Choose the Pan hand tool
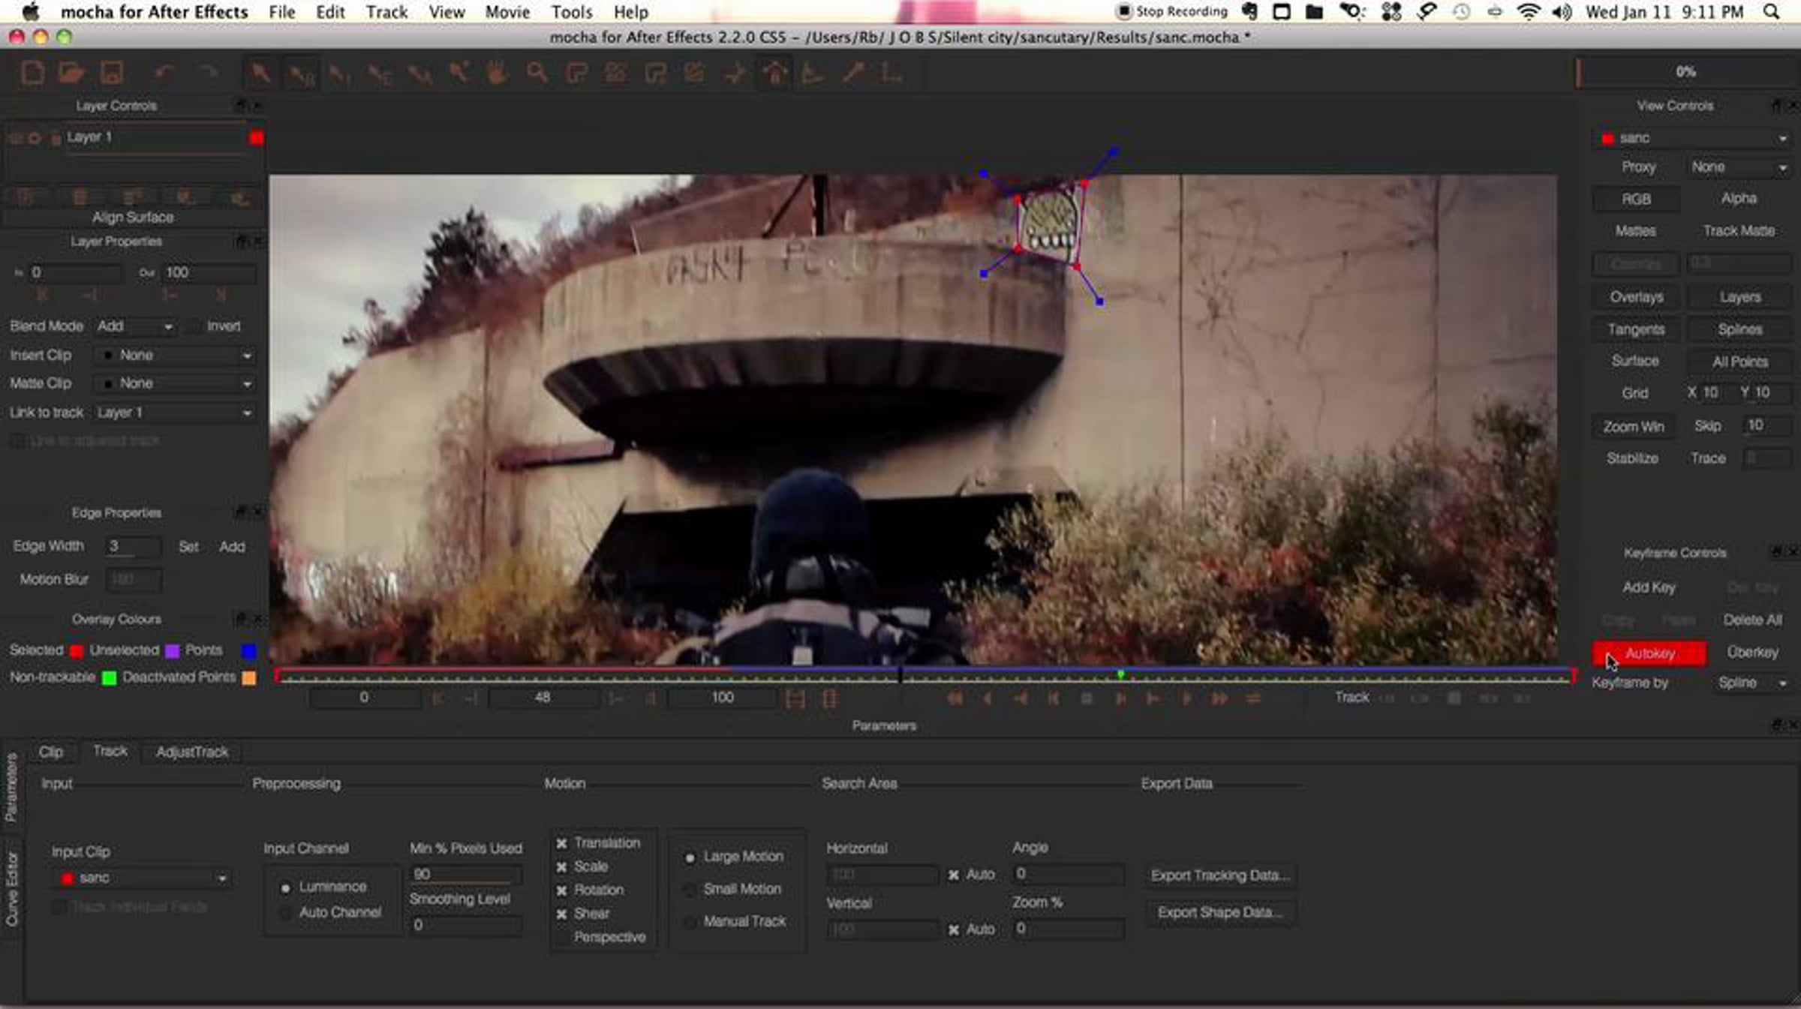Viewport: 1801px width, 1009px height. point(496,74)
